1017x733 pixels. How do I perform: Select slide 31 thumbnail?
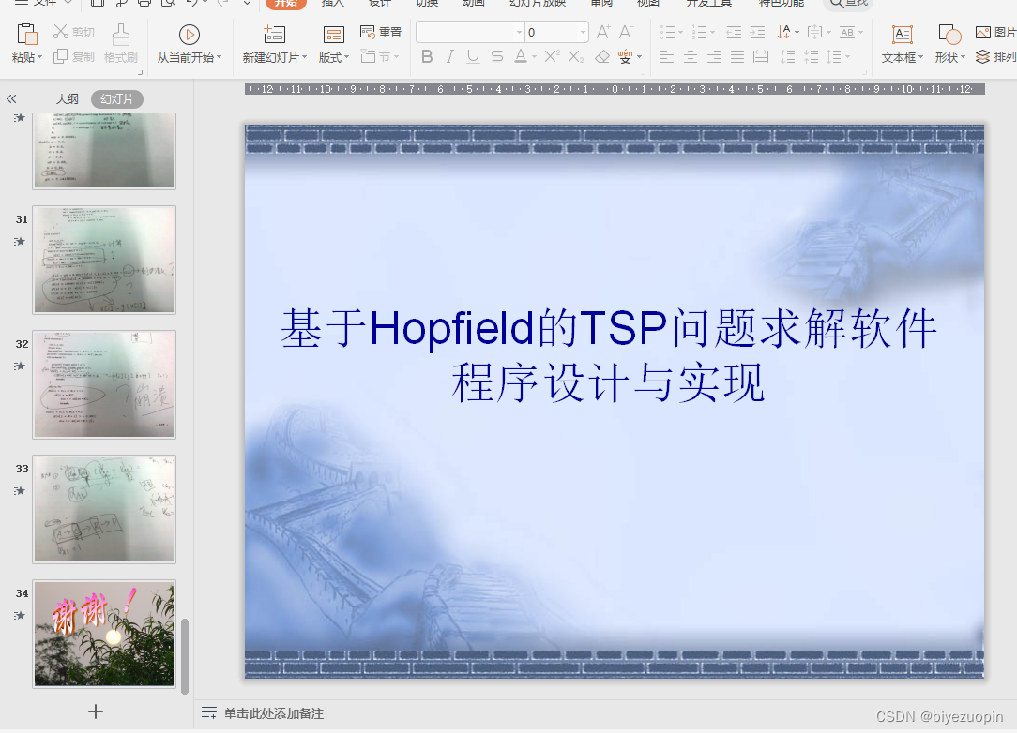(x=104, y=260)
